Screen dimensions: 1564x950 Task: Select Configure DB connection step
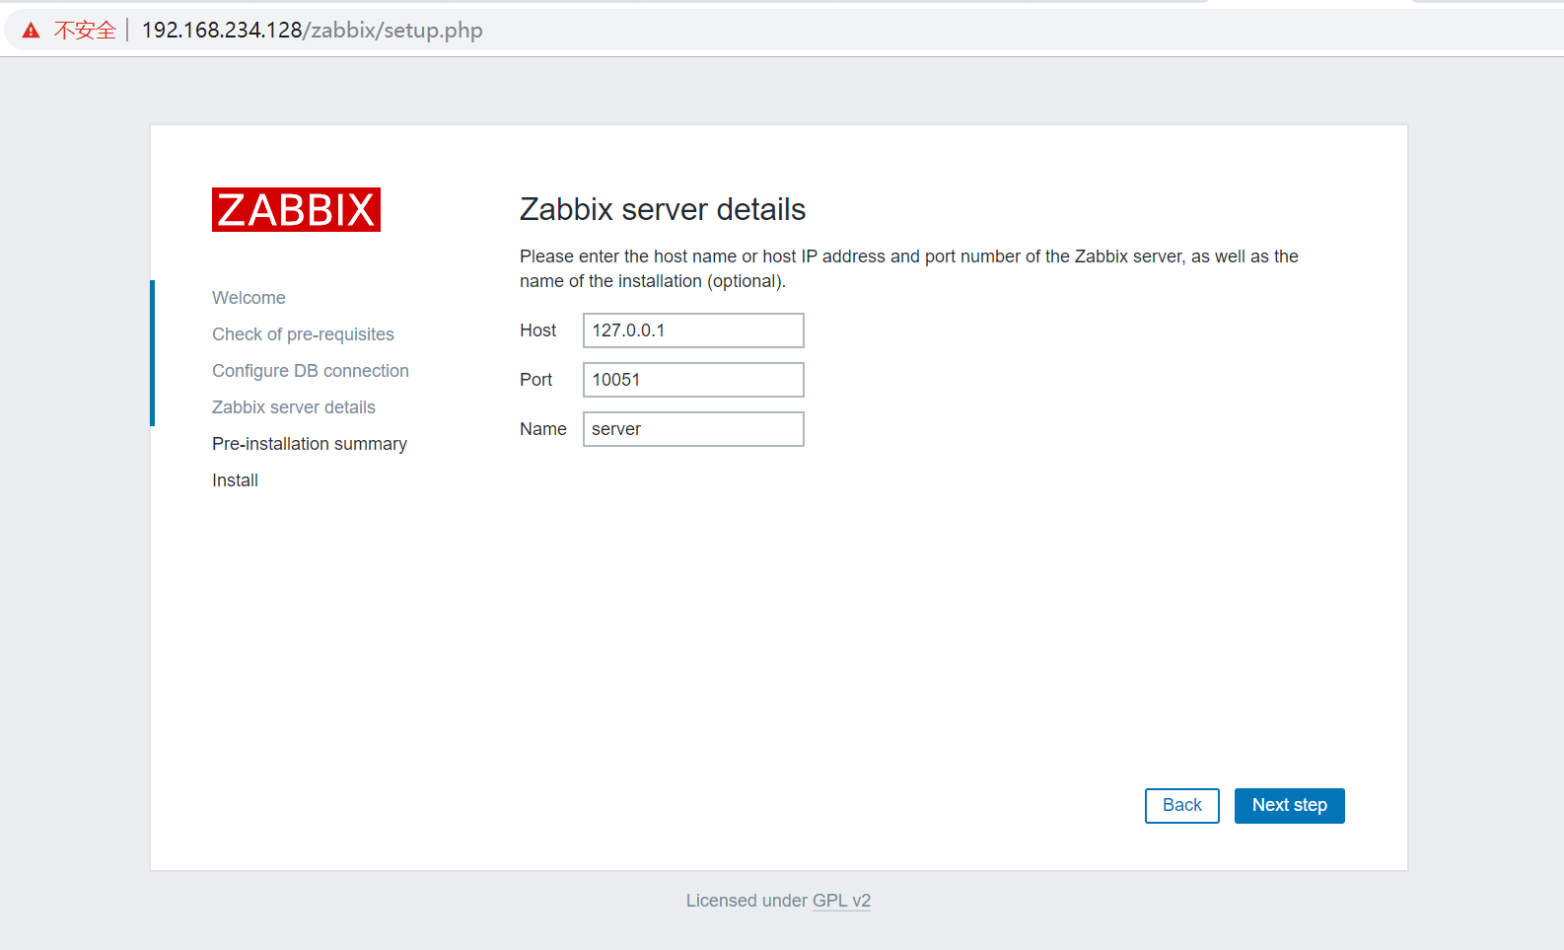[311, 371]
